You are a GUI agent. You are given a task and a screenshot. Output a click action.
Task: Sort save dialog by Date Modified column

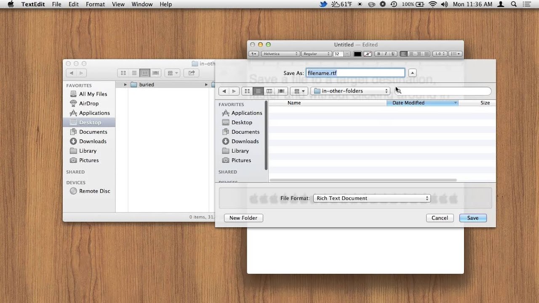pyautogui.click(x=422, y=103)
